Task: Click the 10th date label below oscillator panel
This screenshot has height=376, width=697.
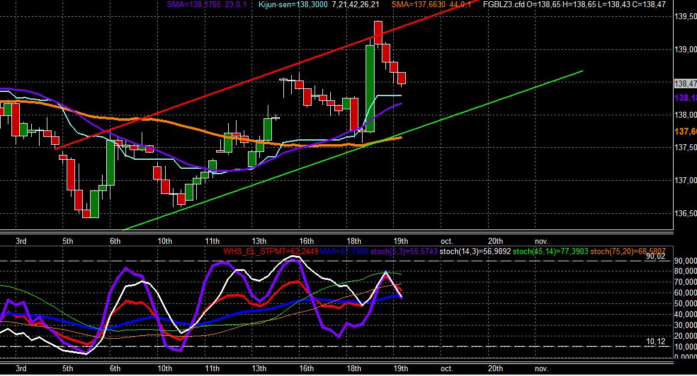Action: point(165,368)
